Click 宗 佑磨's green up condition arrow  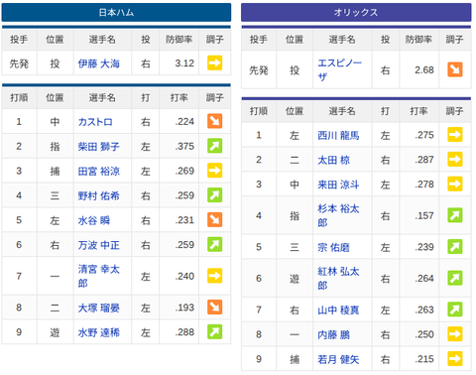(455, 247)
